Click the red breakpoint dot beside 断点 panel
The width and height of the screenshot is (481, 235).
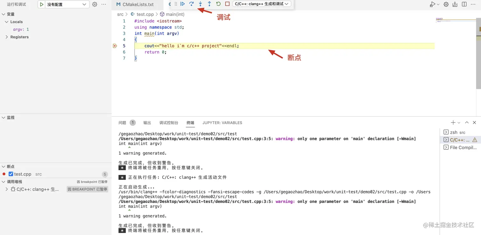pyautogui.click(x=4, y=174)
